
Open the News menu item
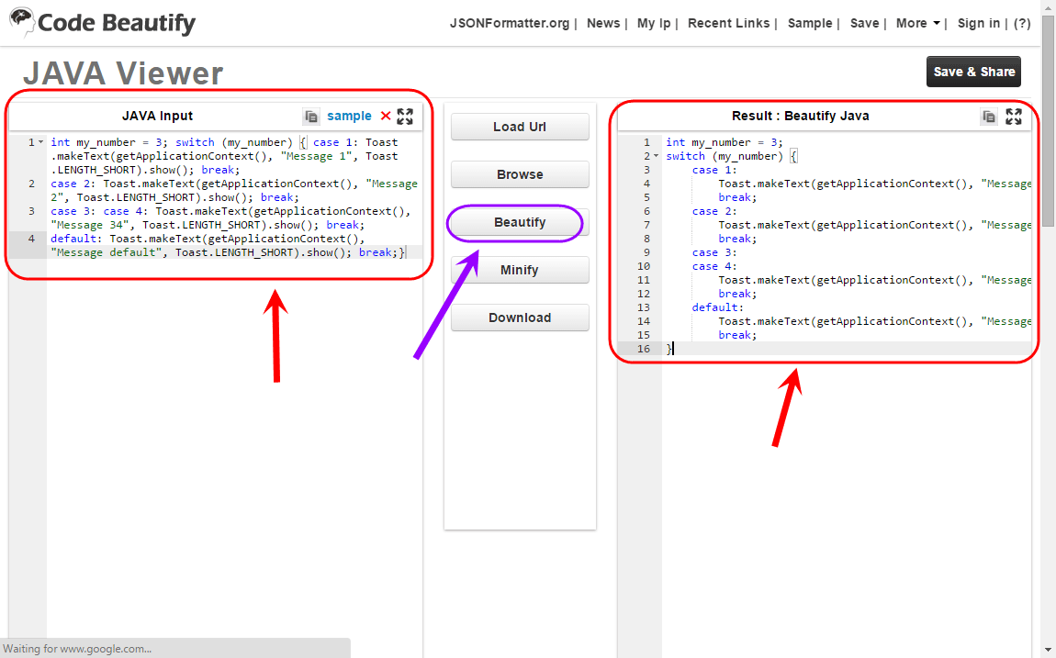[x=602, y=23]
